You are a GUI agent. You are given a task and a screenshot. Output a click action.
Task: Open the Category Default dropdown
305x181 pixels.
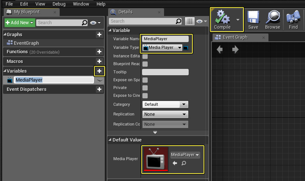coord(165,105)
